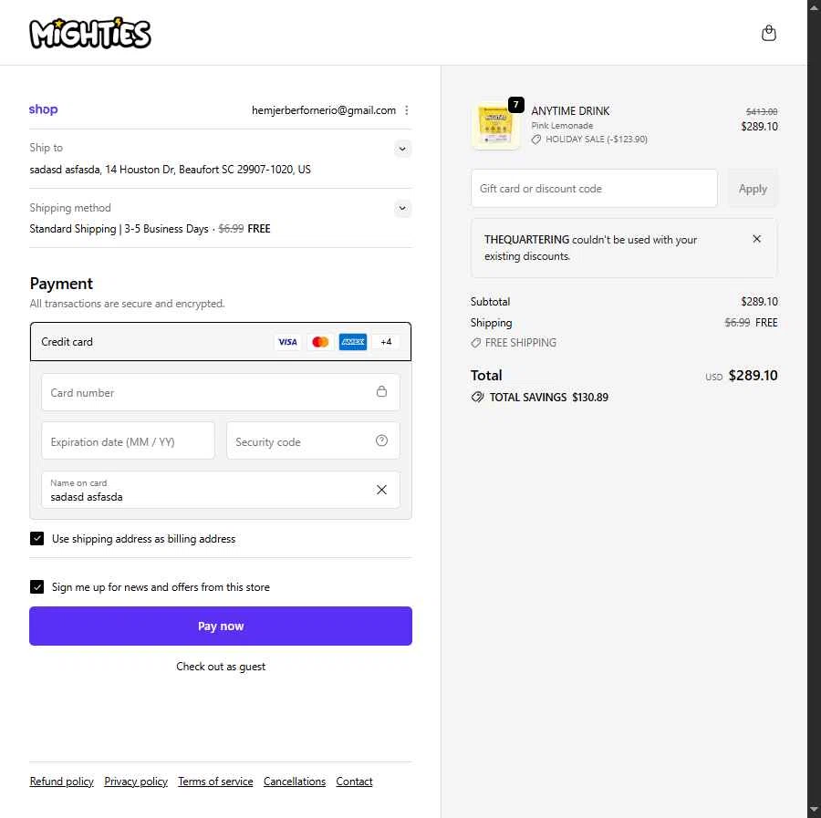Screen dimensions: 821x818
Task: Click the Gift card or discount code field
Action: 594,189
